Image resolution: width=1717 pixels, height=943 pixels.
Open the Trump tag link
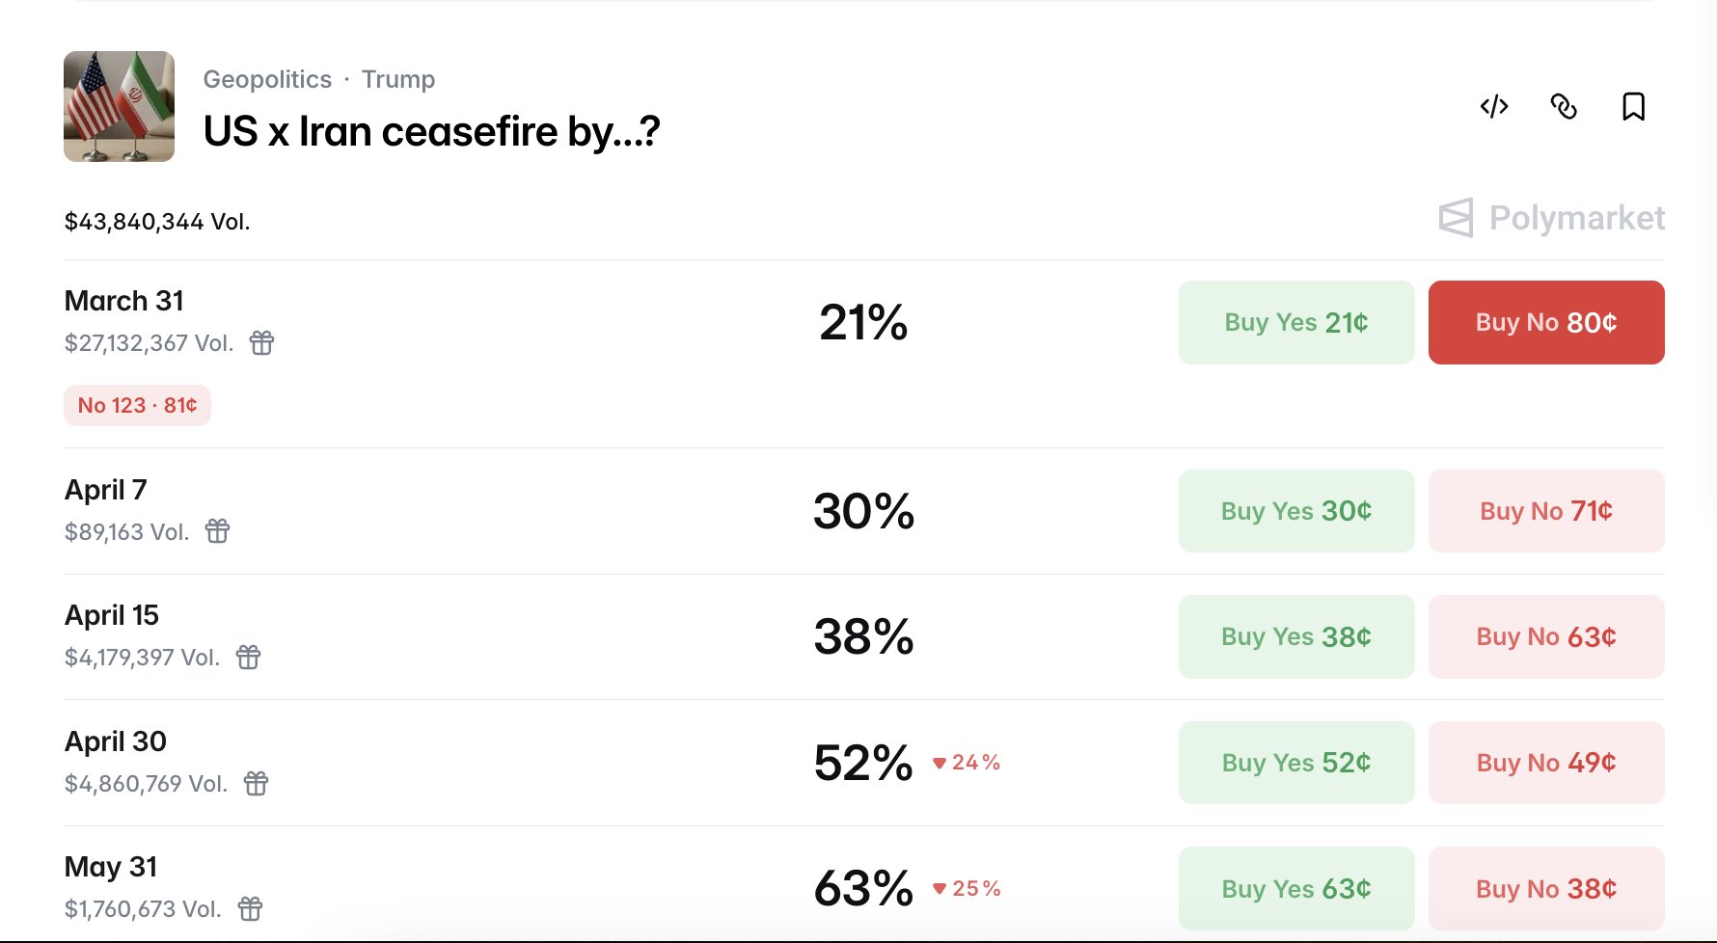pyautogui.click(x=397, y=79)
